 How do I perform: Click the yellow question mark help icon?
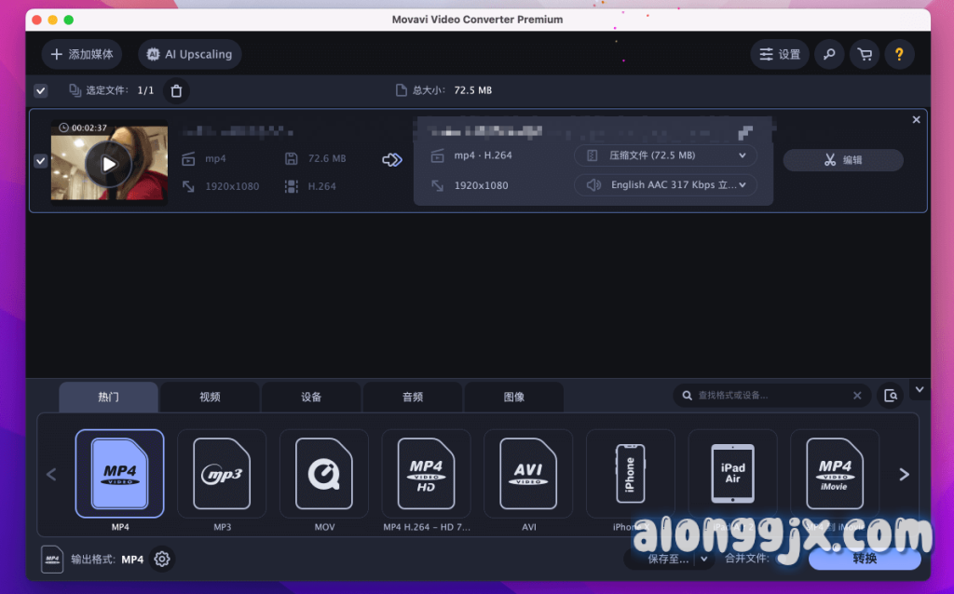[x=899, y=54]
